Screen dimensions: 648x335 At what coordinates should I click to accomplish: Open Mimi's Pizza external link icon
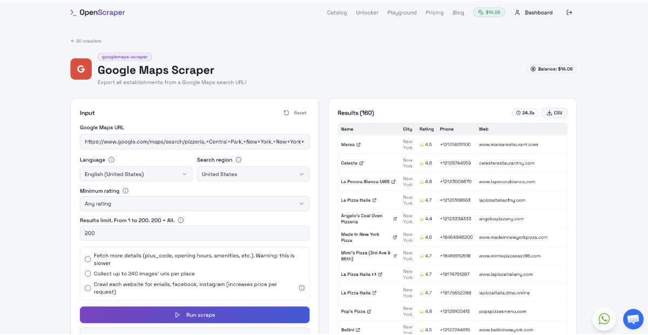[395, 256]
